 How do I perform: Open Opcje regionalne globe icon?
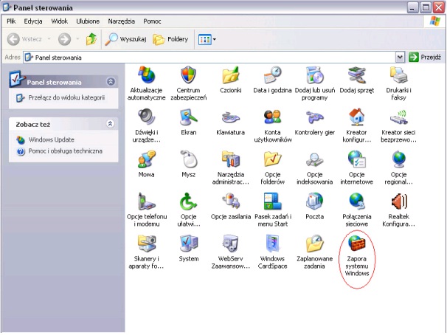pyautogui.click(x=398, y=159)
